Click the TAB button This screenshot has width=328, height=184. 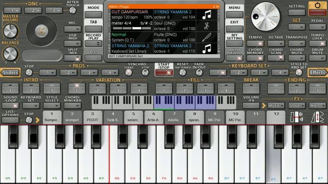tap(93, 29)
